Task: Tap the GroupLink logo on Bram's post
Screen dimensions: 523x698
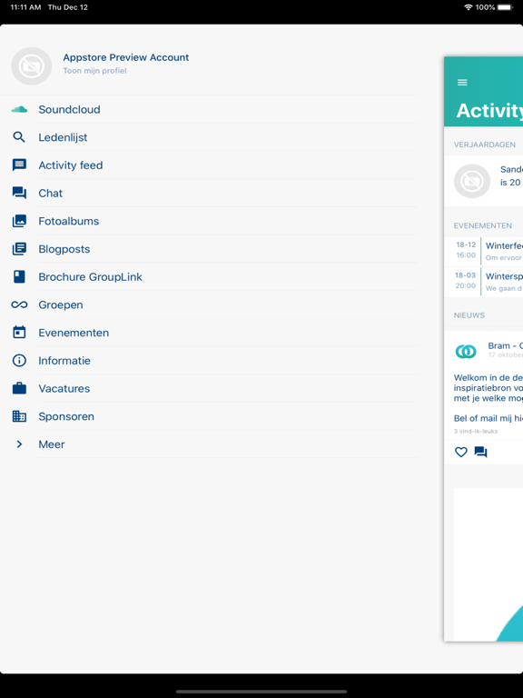Action: pos(466,351)
